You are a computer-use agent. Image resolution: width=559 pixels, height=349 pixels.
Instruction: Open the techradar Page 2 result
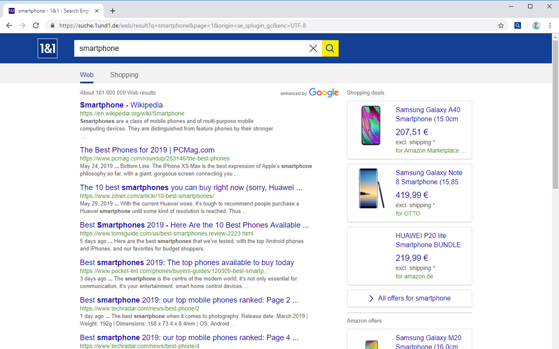pos(189,300)
